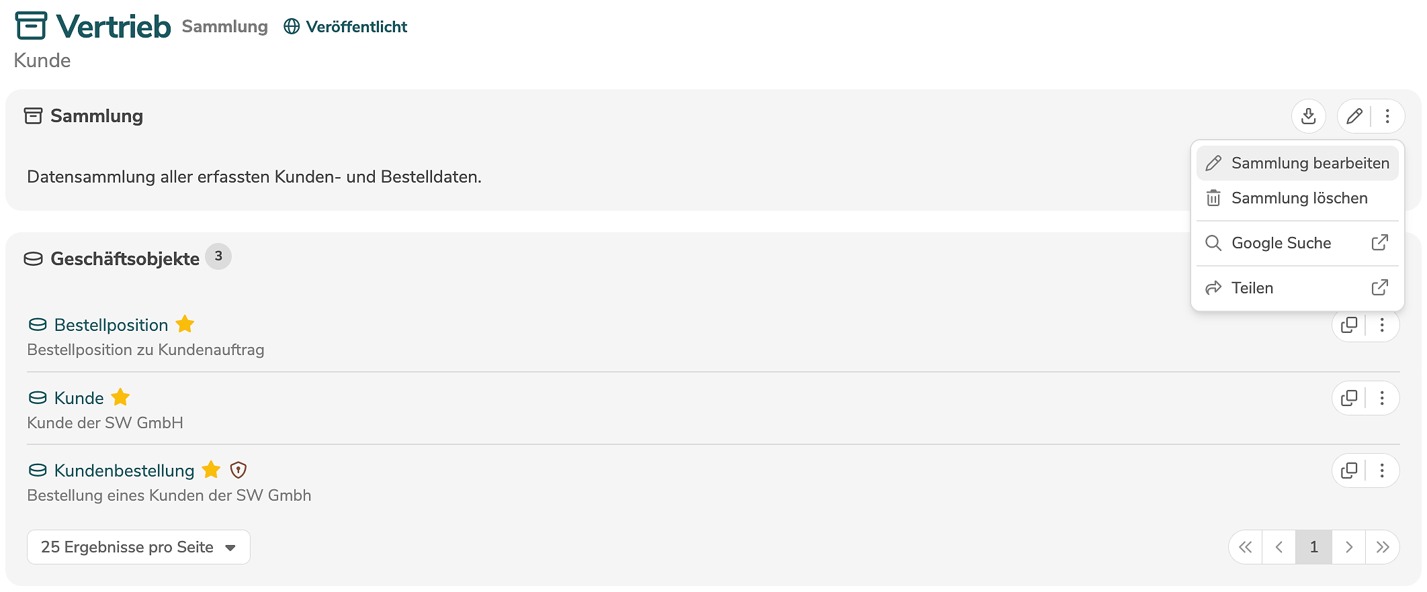
Task: Open the Sammlung three-dot options menu
Action: [1387, 116]
